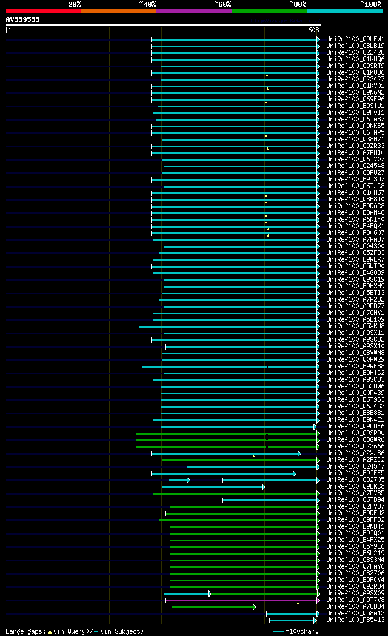The image size is (388, 636).
Task: Select the label UniRef100_P80607
Action: [355, 233]
